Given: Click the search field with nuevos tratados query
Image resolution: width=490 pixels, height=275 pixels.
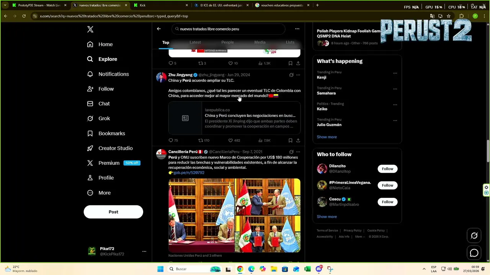Looking at the screenshot, I should (229, 29).
